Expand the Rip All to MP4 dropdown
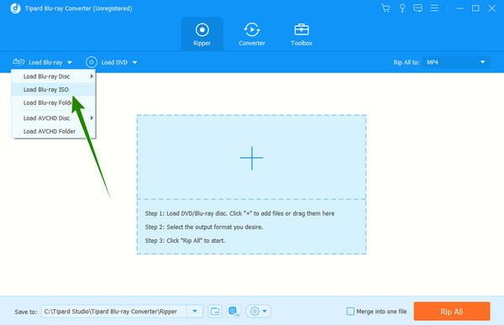The image size is (504, 325). [456, 62]
